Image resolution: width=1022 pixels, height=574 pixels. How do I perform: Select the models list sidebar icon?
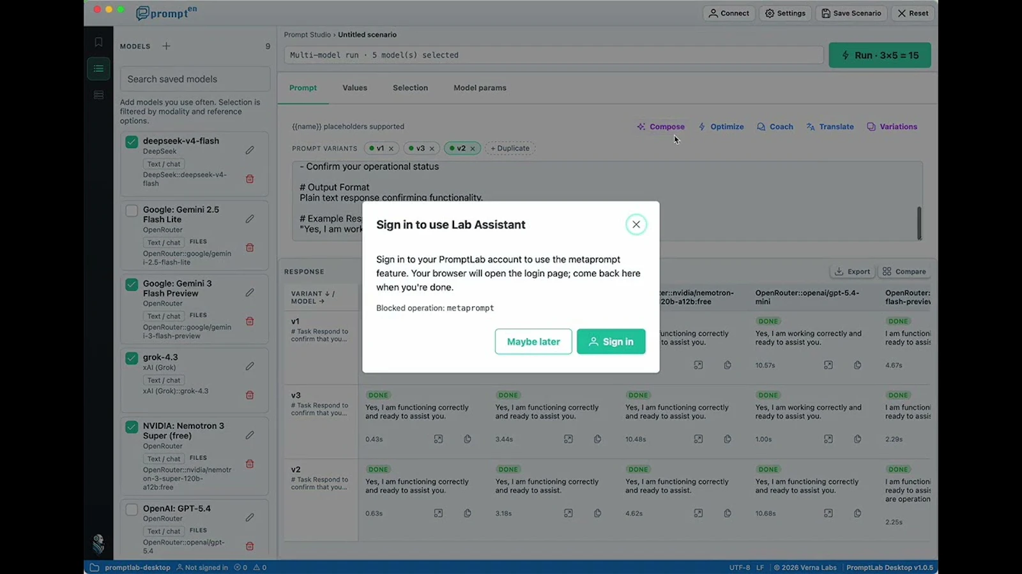tap(98, 69)
